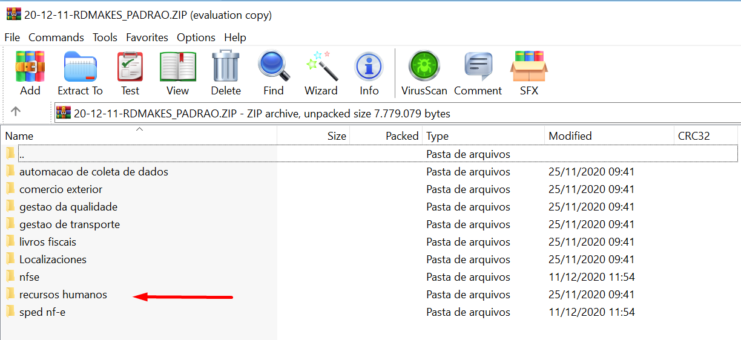Select 'gestao de transporte' folder name
This screenshot has width=741, height=340.
[x=70, y=224]
